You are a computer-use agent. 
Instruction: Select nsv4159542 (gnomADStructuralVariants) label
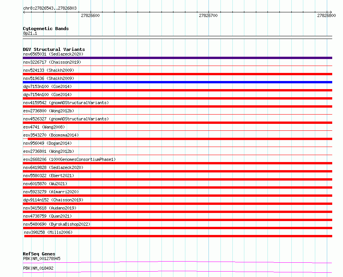point(66,103)
